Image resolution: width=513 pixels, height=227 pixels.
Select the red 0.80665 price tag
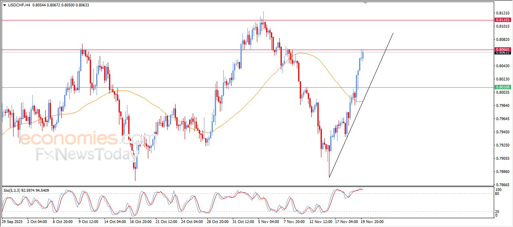coord(502,50)
